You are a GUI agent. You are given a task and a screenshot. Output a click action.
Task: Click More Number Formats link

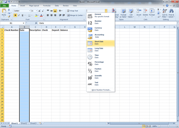101,90
